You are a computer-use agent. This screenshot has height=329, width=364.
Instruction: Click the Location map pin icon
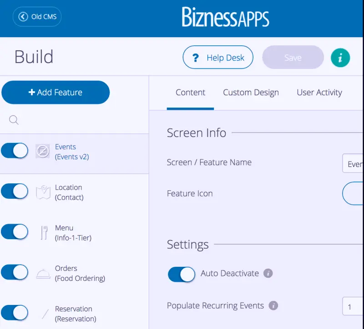(43, 192)
